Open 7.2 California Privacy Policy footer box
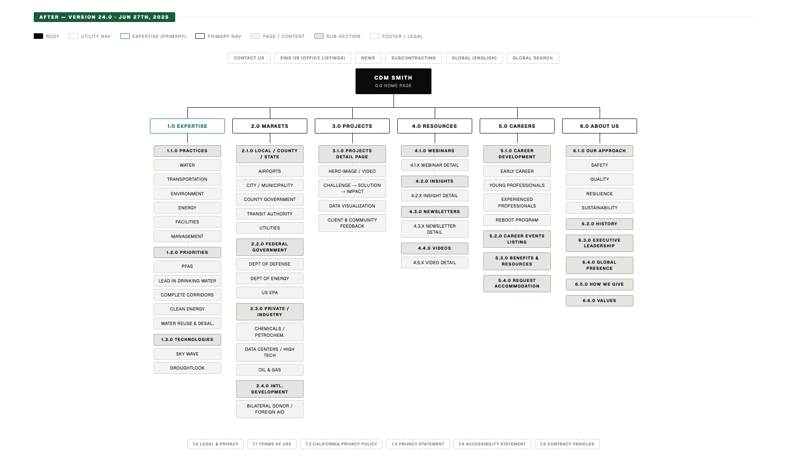Screen dimensions: 787x459 click(342, 444)
